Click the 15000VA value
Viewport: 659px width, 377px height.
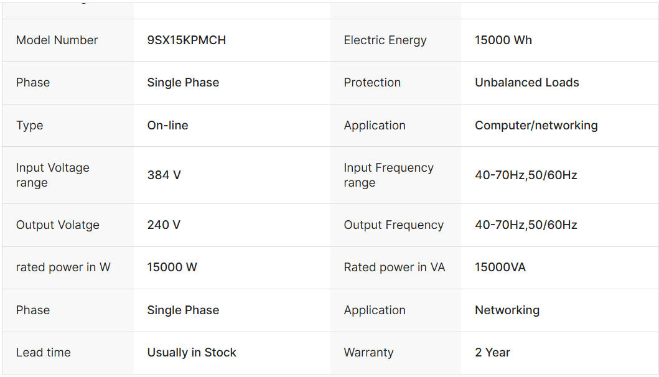(500, 268)
